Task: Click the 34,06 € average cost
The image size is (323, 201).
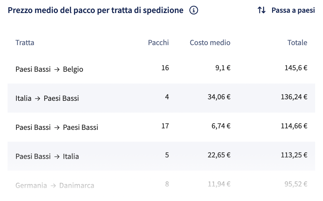Action: pos(219,97)
